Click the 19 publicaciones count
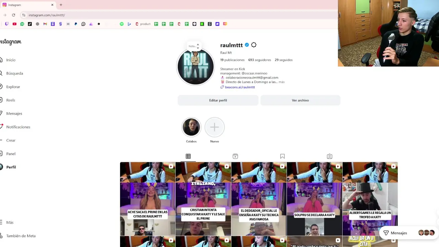This screenshot has height=247, width=439. pos(232,60)
